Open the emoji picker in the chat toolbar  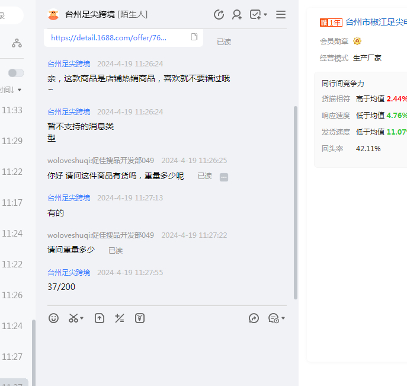pyautogui.click(x=54, y=318)
